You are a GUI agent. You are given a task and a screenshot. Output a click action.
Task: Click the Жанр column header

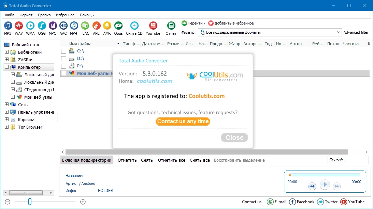tap(234, 44)
